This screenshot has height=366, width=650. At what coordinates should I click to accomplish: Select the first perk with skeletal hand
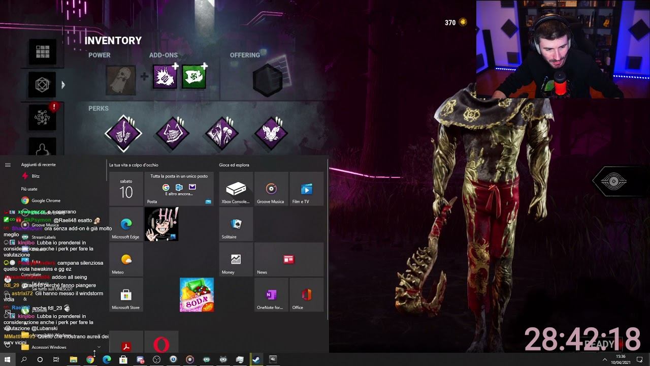pyautogui.click(x=123, y=133)
